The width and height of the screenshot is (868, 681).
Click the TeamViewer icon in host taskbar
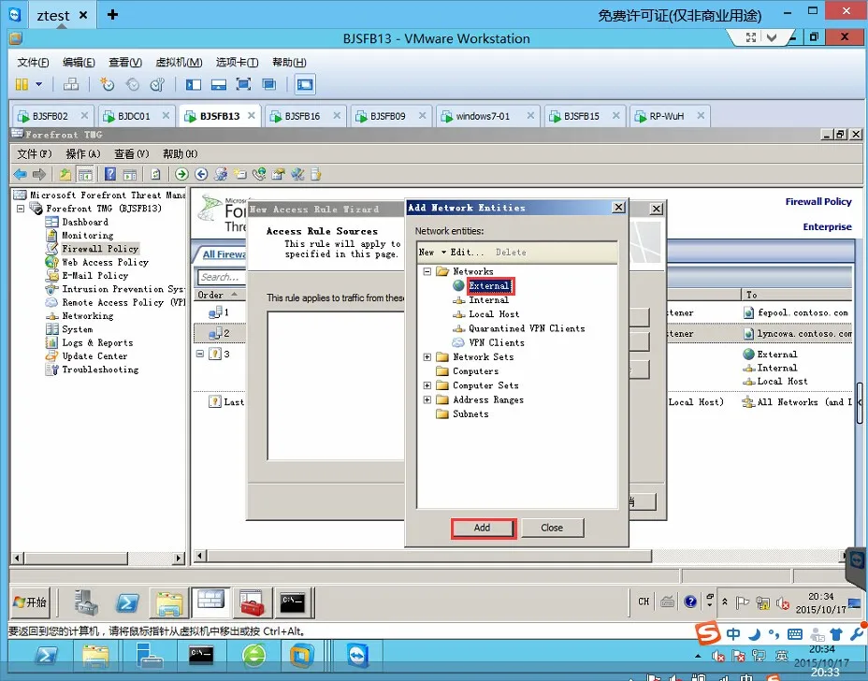357,656
